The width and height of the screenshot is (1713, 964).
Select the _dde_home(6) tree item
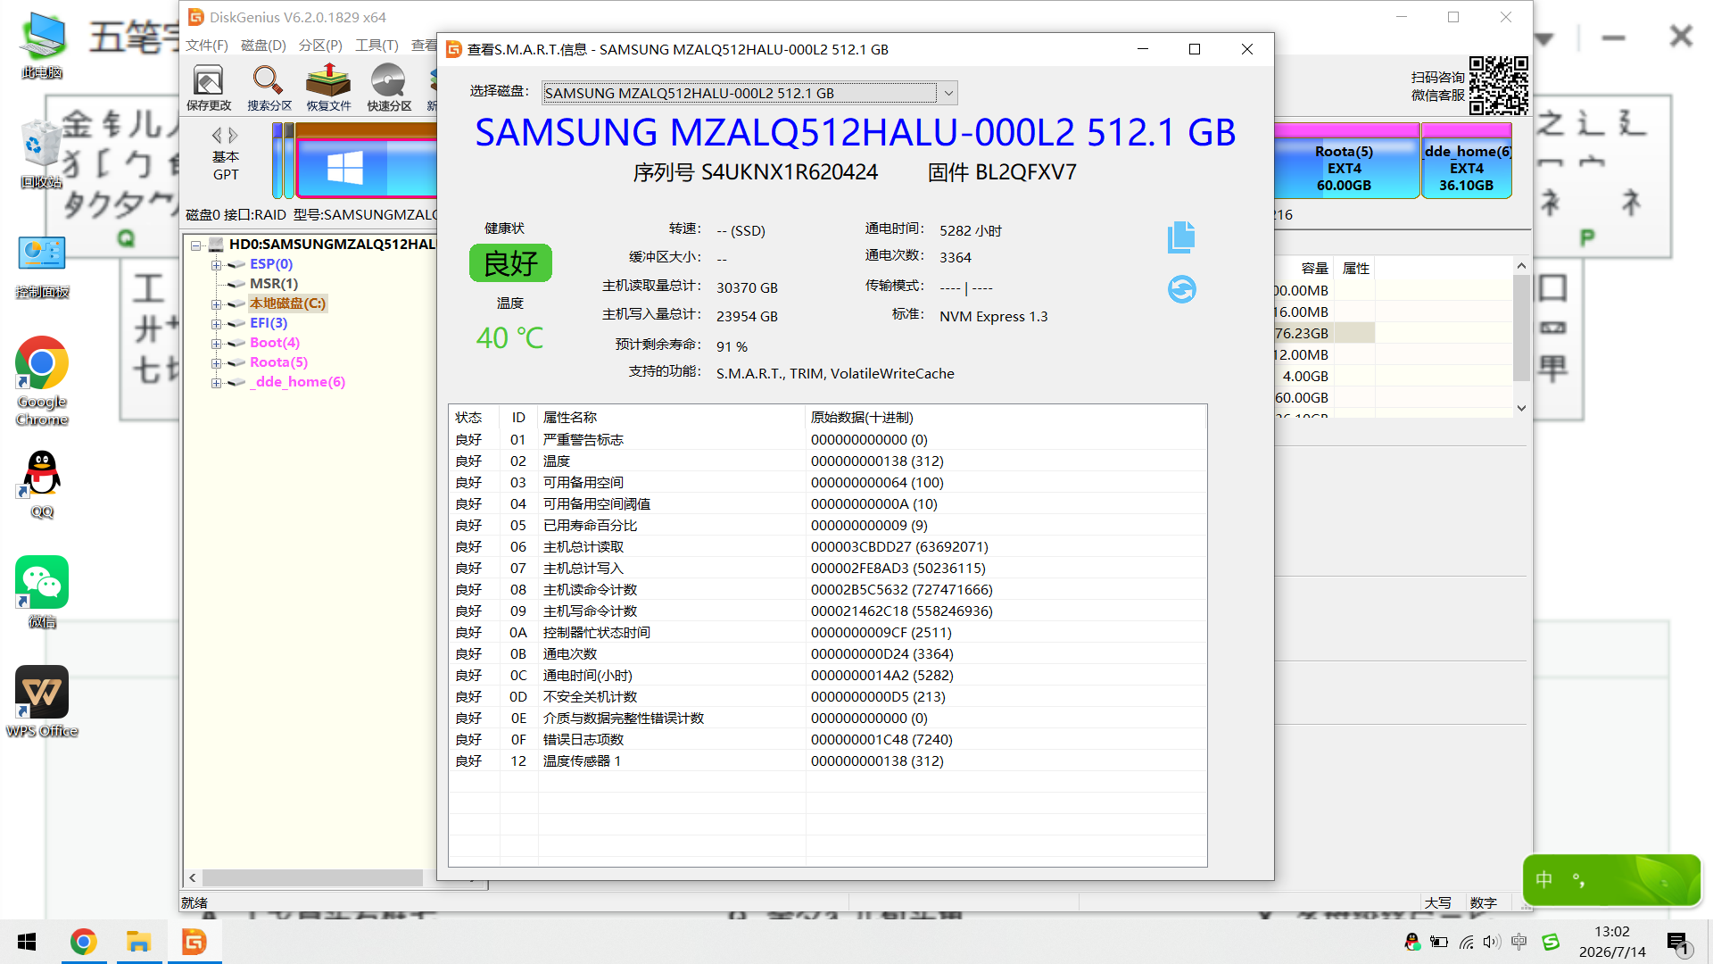297,382
